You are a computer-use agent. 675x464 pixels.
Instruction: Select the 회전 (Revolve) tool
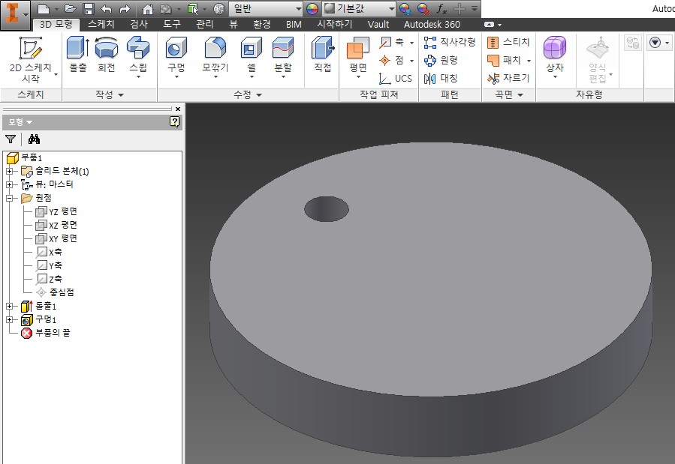click(107, 55)
